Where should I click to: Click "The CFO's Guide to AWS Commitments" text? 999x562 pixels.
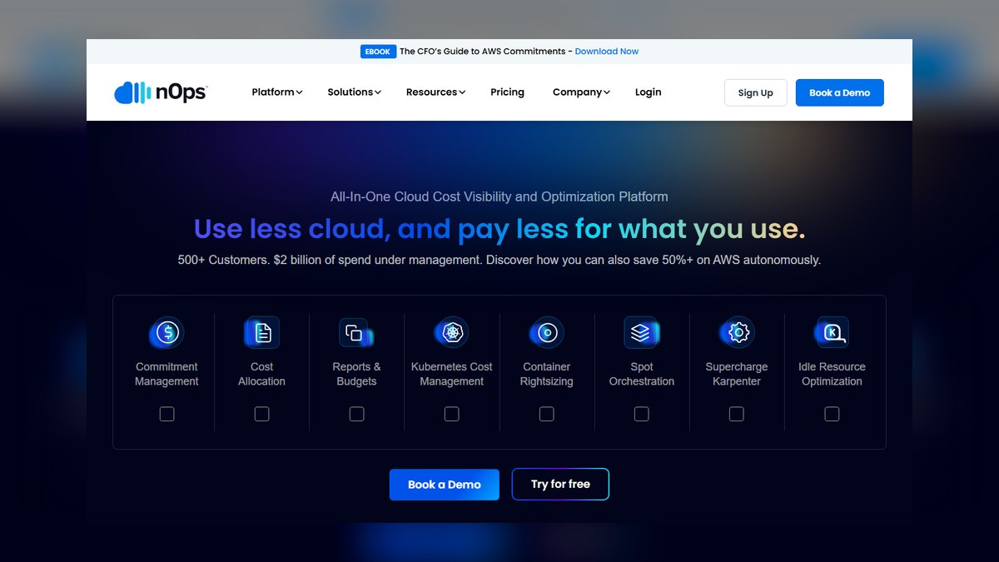(x=482, y=52)
